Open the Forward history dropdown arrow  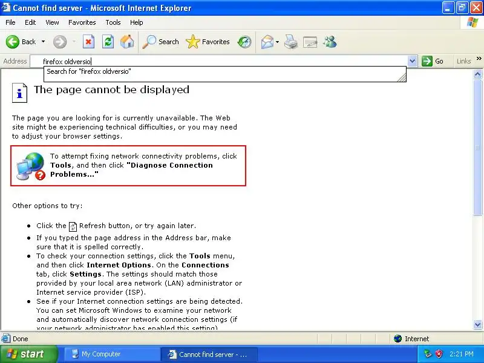coord(74,42)
